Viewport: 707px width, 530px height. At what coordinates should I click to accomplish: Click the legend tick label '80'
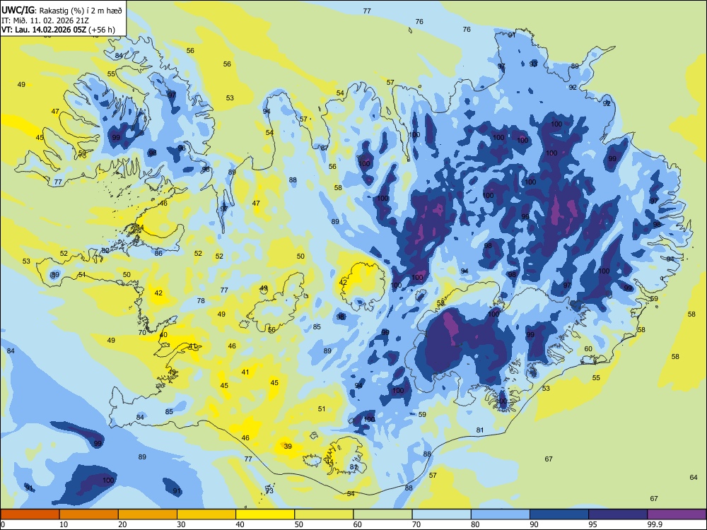click(475, 524)
